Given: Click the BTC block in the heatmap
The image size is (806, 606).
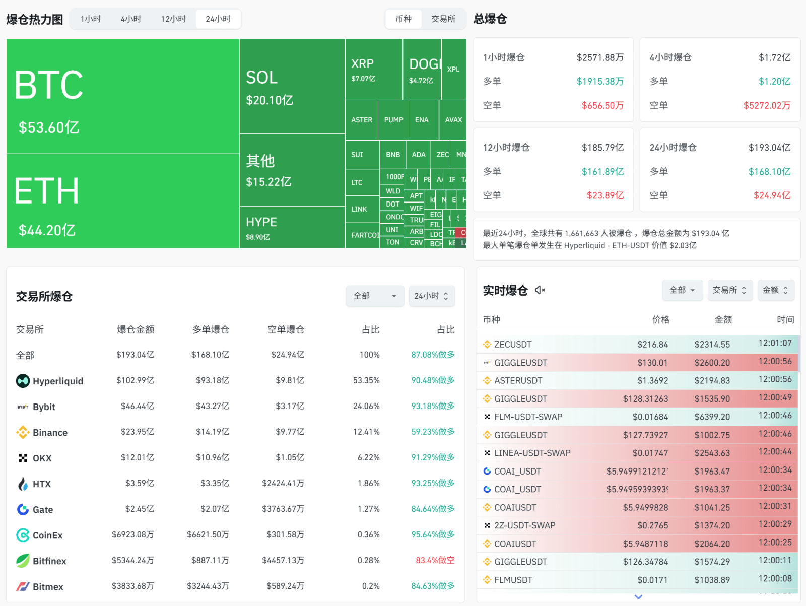Looking at the screenshot, I should tap(122, 96).
